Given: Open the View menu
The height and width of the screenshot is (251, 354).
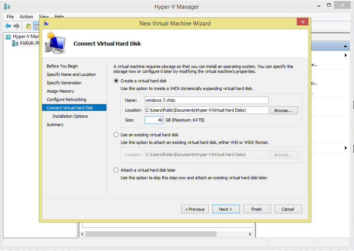Looking at the screenshot, I should [43, 17].
